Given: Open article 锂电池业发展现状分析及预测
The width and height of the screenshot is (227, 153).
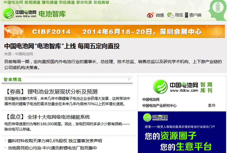Looking at the screenshot, I should point(62,91).
